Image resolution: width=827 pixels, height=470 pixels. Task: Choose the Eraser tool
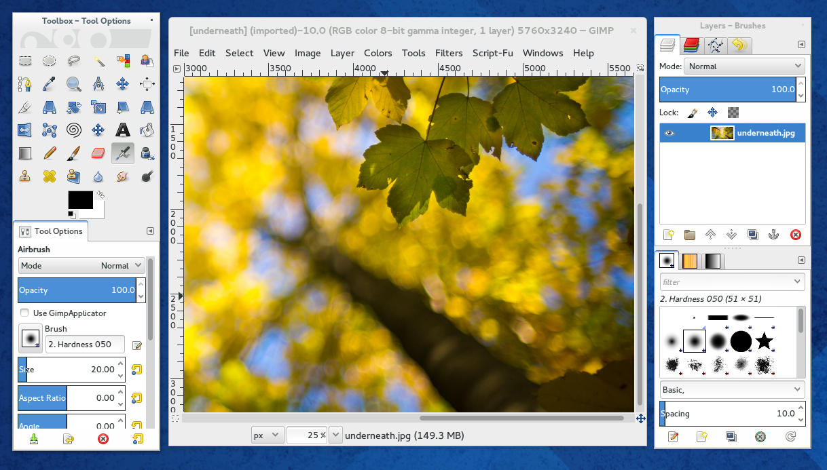click(x=98, y=153)
